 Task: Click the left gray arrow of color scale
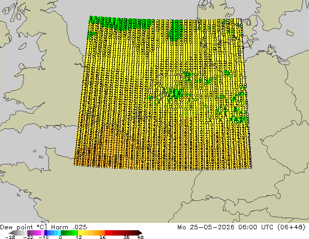point(11,233)
